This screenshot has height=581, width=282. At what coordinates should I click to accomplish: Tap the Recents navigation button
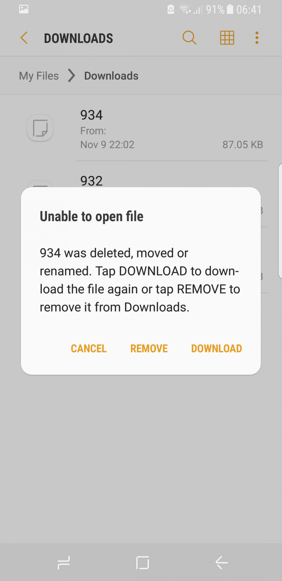[x=64, y=563]
